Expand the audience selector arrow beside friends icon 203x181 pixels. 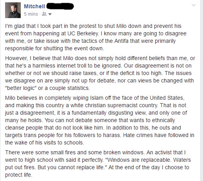pyautogui.click(x=50, y=14)
